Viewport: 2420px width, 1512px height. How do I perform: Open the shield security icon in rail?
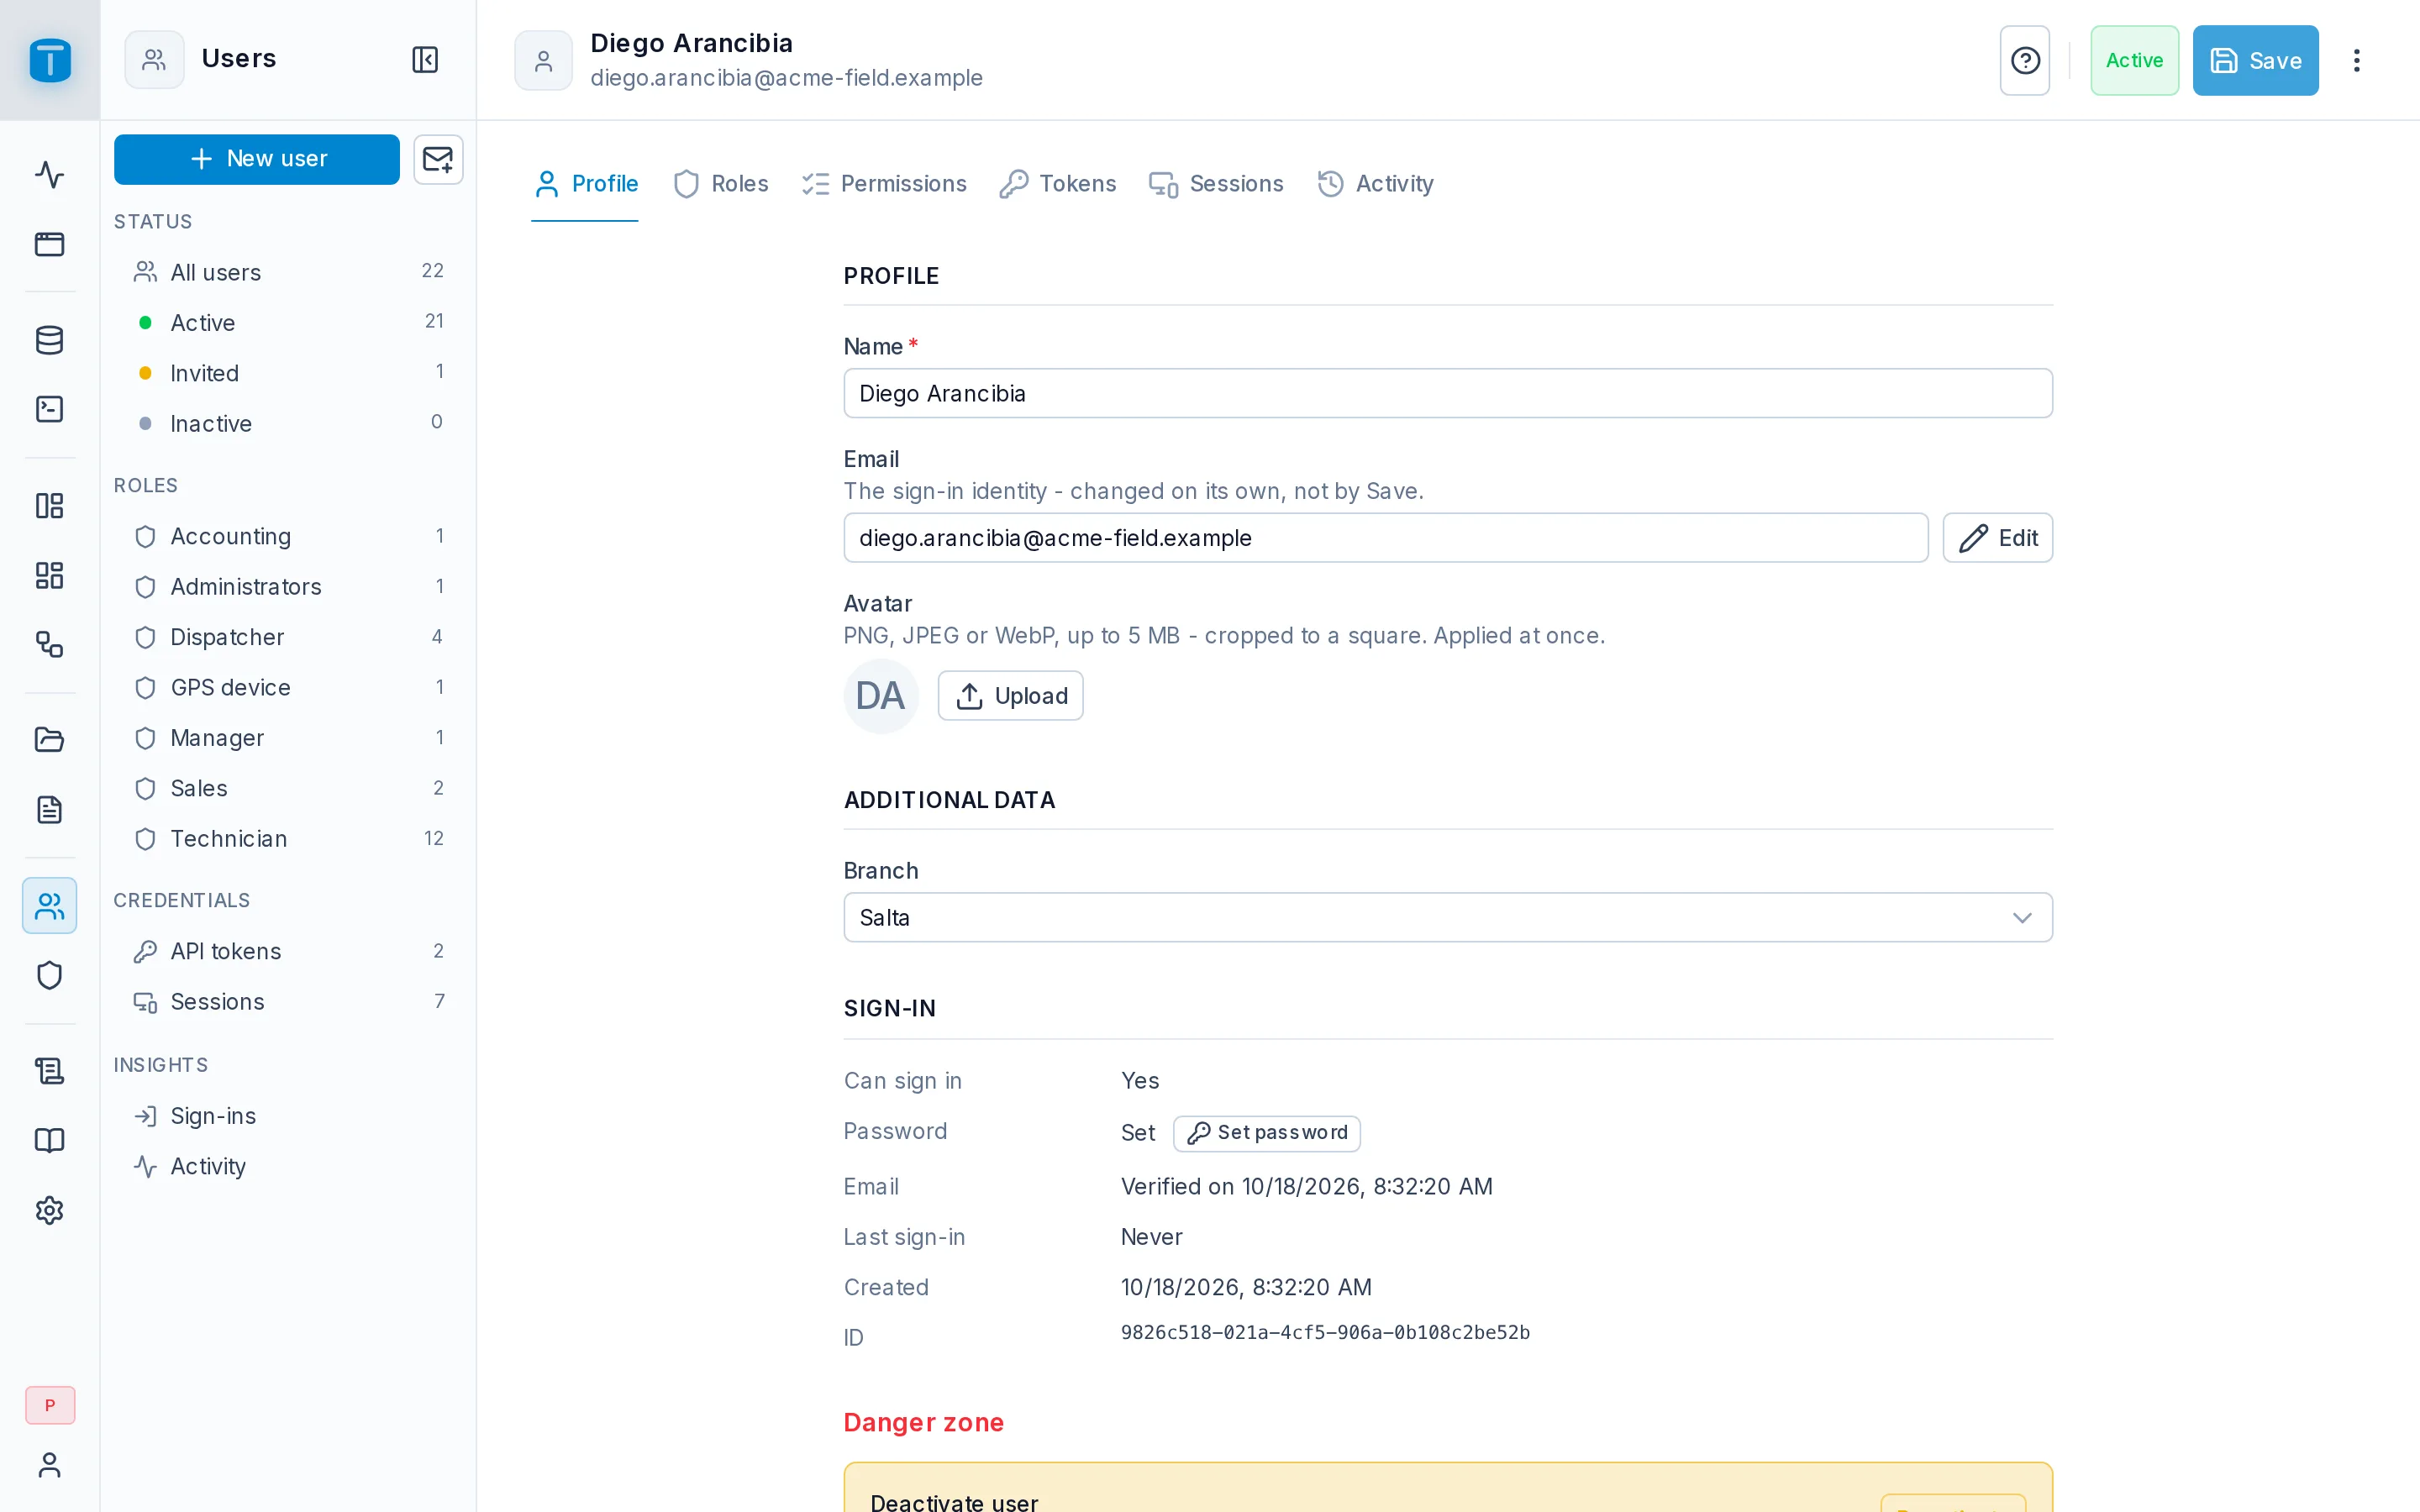pos(49,976)
